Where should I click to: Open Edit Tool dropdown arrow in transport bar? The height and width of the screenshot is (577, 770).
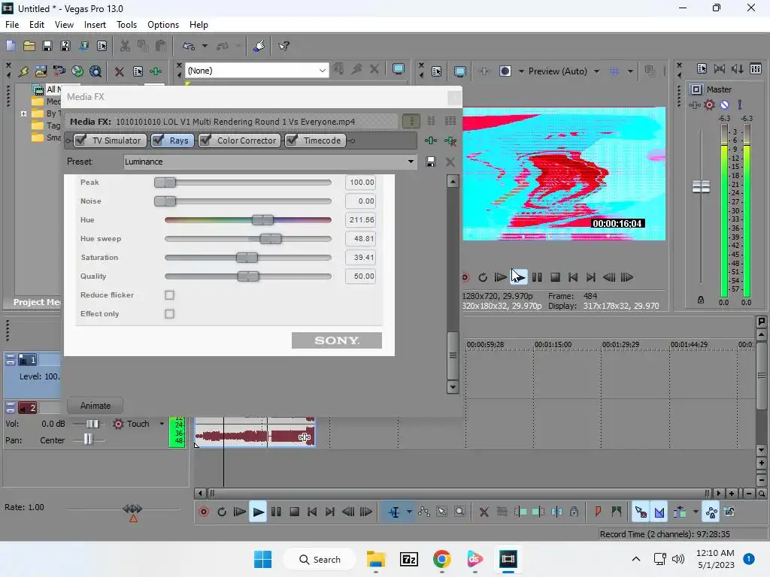point(408,512)
